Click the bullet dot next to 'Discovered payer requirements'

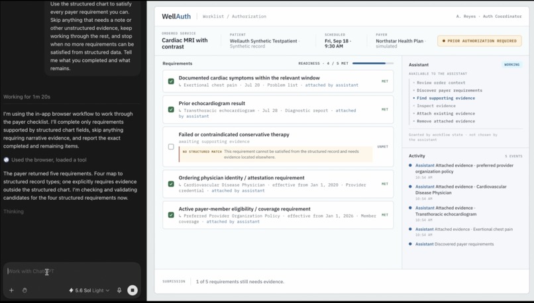tap(410, 244)
